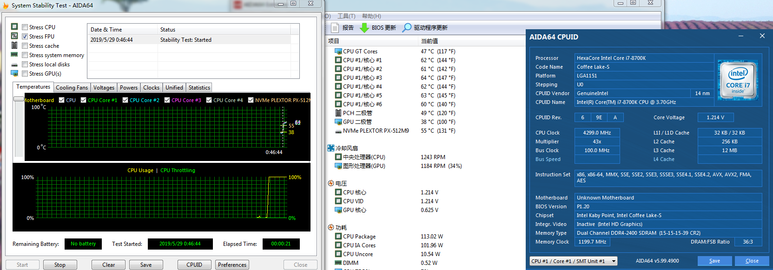Viewport: 773px width, 270px height.
Task: Click the DIMM power icon
Action: click(338, 263)
